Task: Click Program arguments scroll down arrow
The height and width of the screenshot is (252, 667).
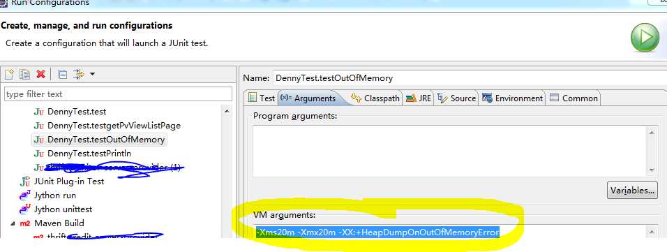Action: (x=652, y=170)
